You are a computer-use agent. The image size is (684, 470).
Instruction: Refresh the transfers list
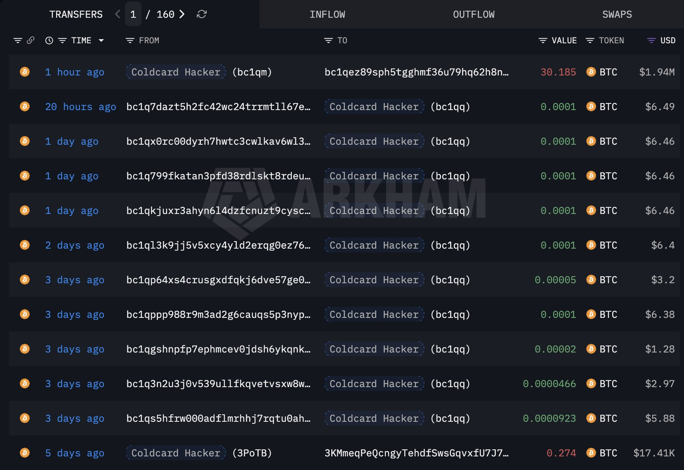[x=202, y=14]
